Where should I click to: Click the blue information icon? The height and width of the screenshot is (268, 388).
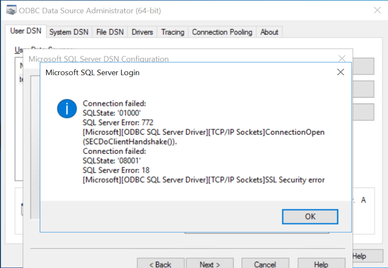[x=67, y=108]
